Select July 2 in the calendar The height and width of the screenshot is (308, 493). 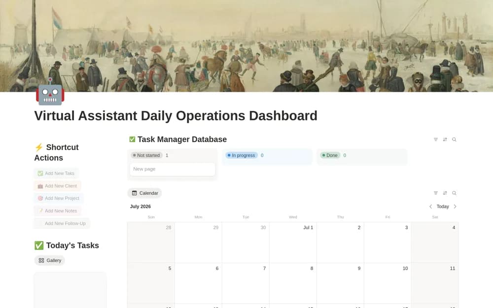(340, 242)
